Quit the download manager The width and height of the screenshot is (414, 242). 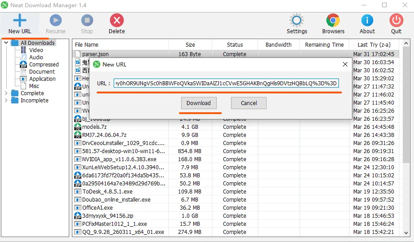pos(396,24)
